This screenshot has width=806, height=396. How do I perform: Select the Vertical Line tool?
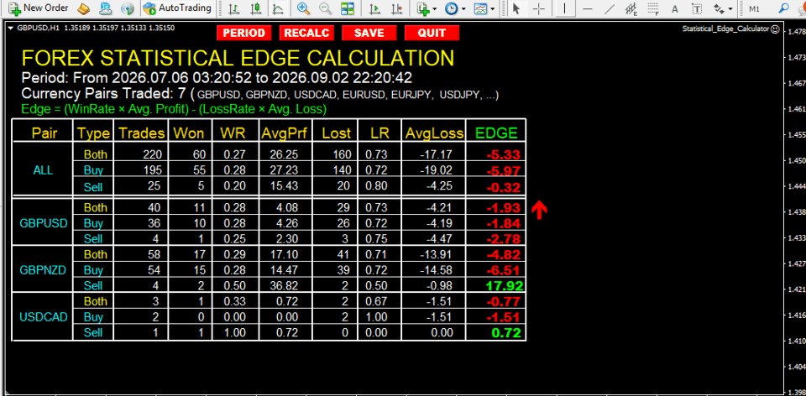pyautogui.click(x=565, y=8)
